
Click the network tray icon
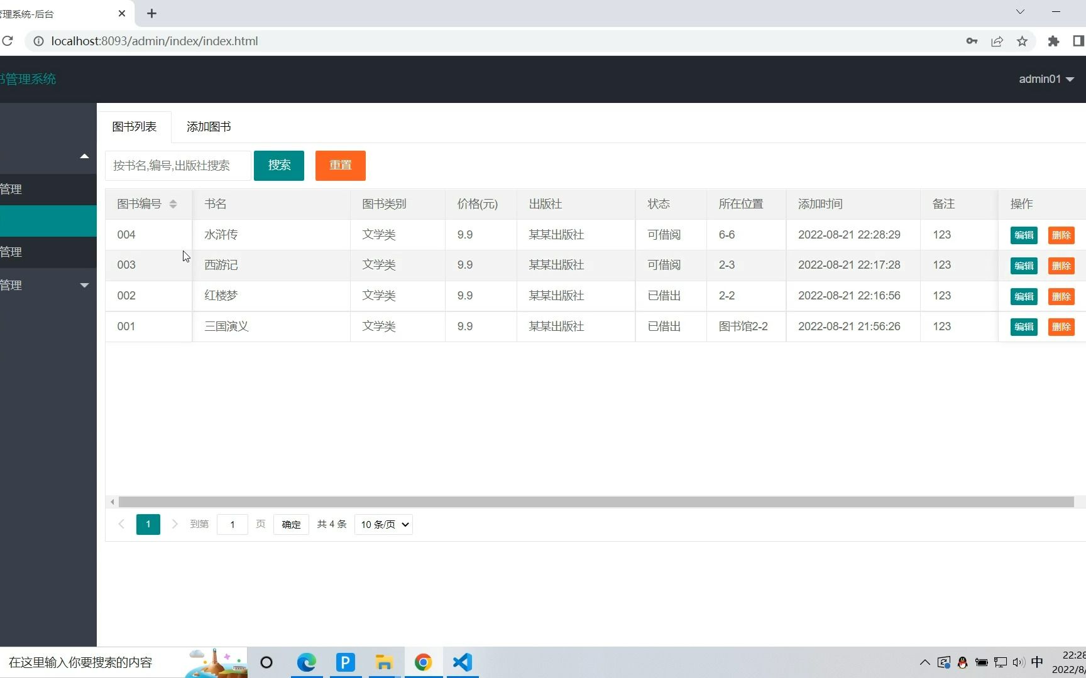click(1001, 662)
